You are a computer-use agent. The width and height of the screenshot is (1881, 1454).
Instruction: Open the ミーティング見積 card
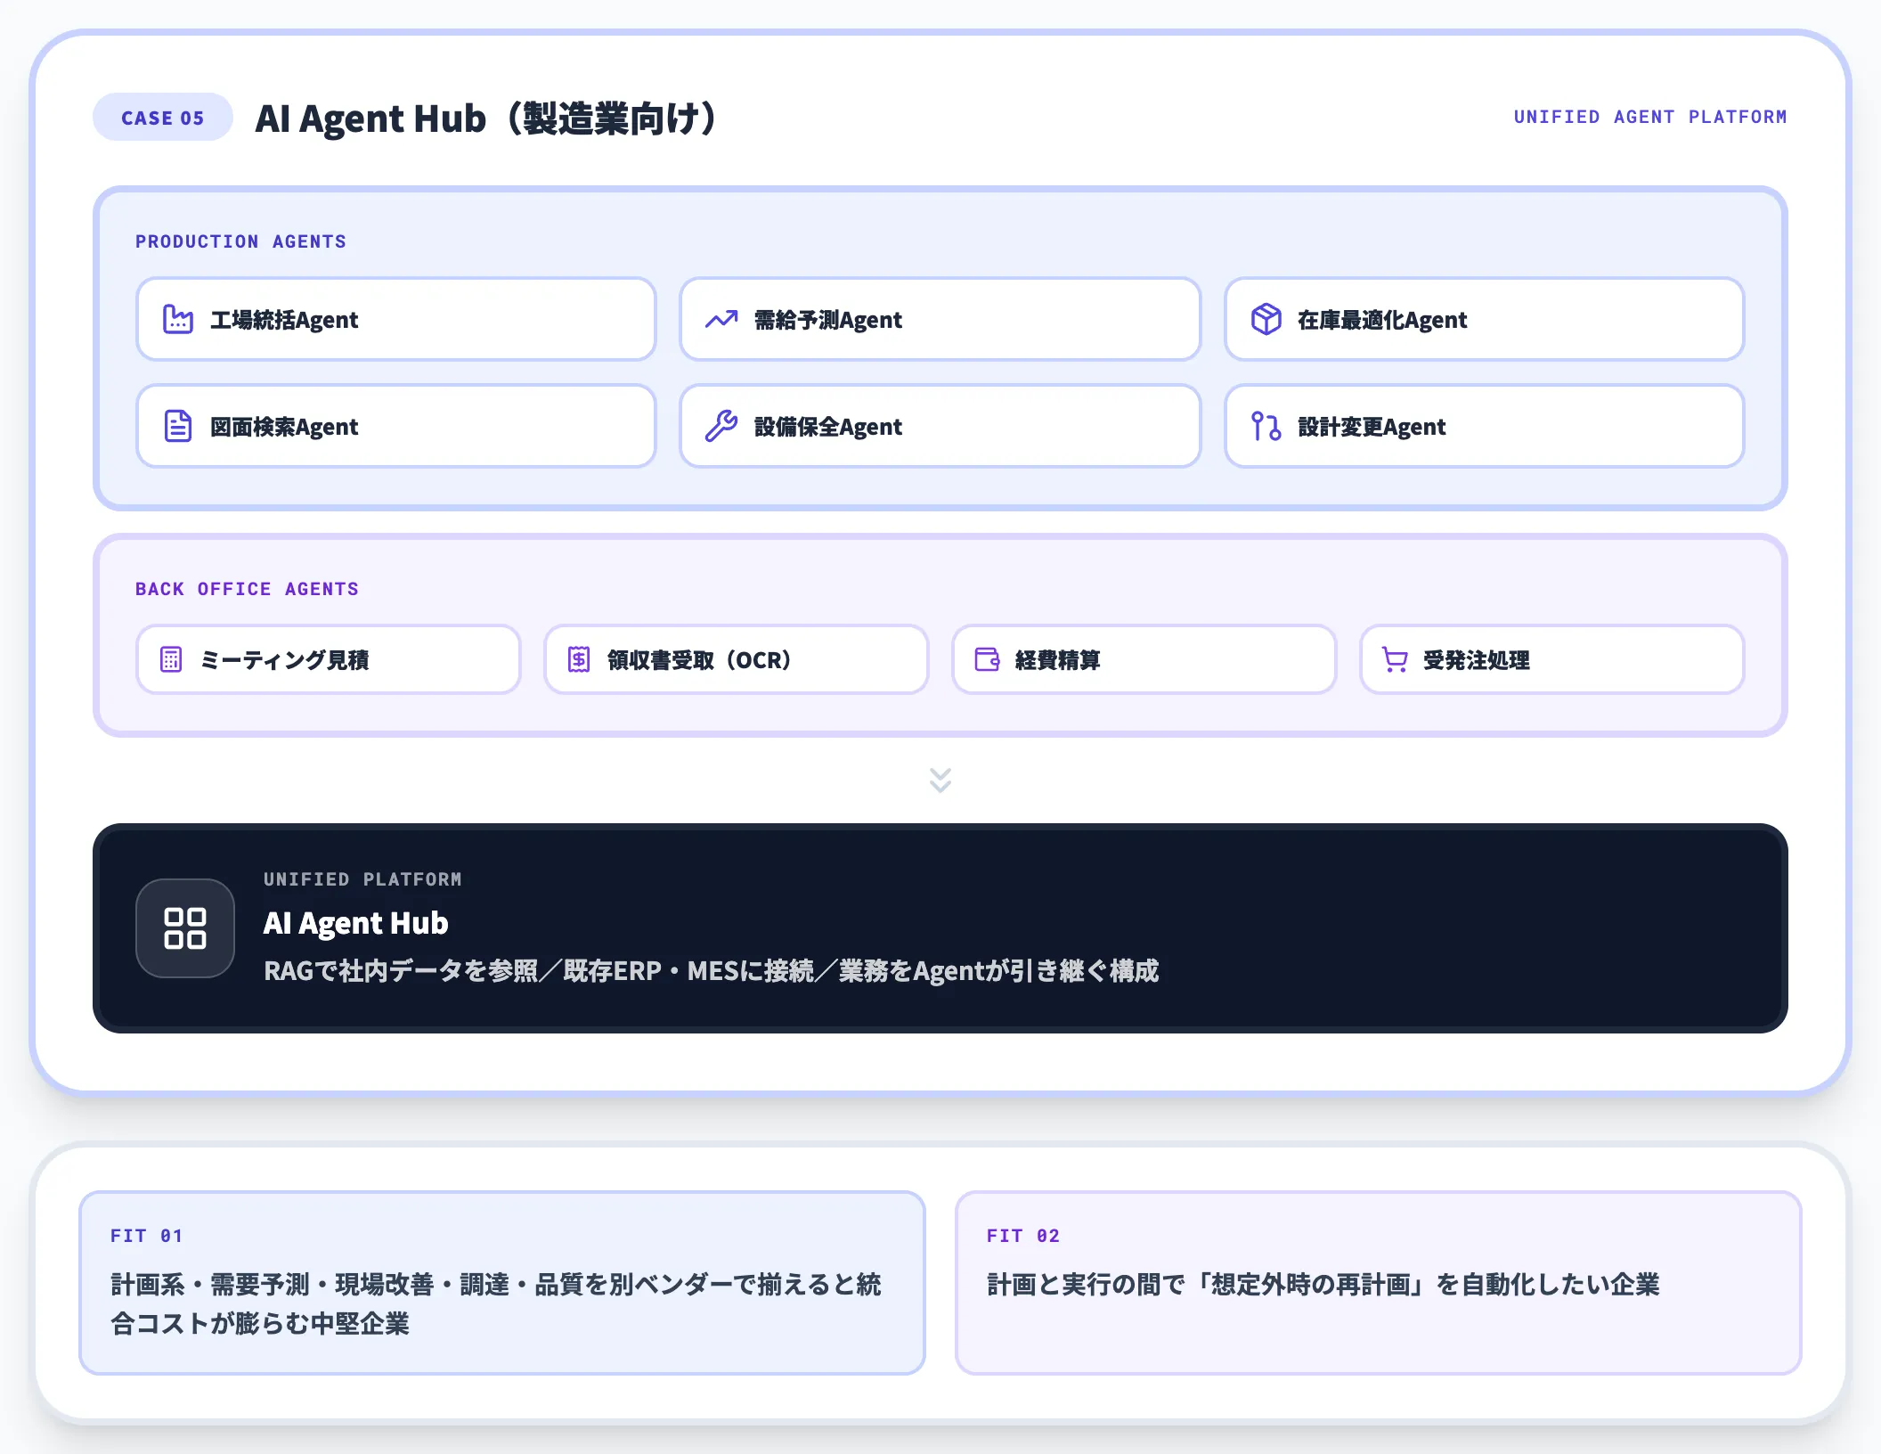(x=328, y=659)
